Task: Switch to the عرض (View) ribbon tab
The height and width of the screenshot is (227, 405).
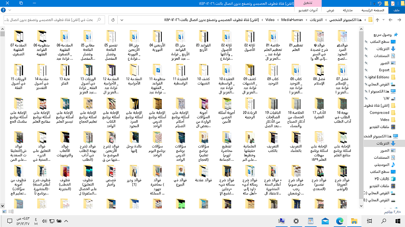Action: click(331, 10)
